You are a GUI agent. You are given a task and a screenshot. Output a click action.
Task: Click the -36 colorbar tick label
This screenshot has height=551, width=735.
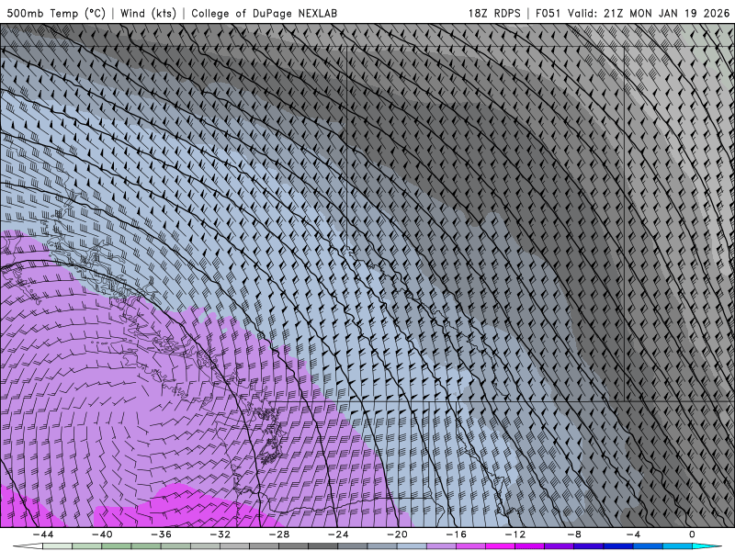(161, 534)
